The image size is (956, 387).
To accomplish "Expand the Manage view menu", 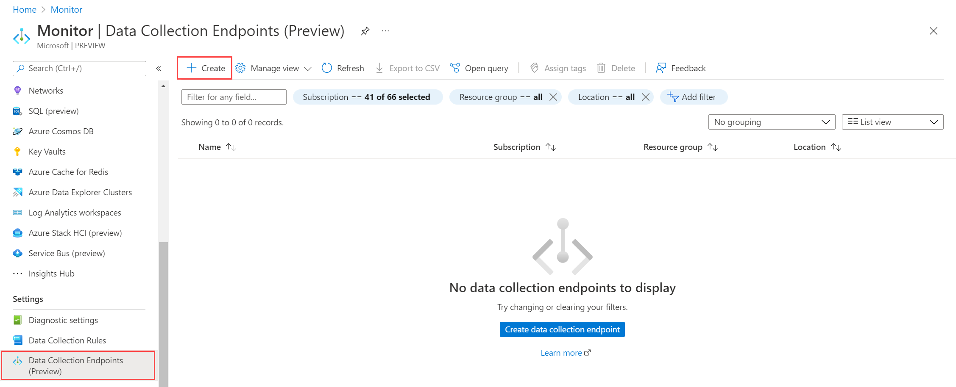I will pos(273,68).
